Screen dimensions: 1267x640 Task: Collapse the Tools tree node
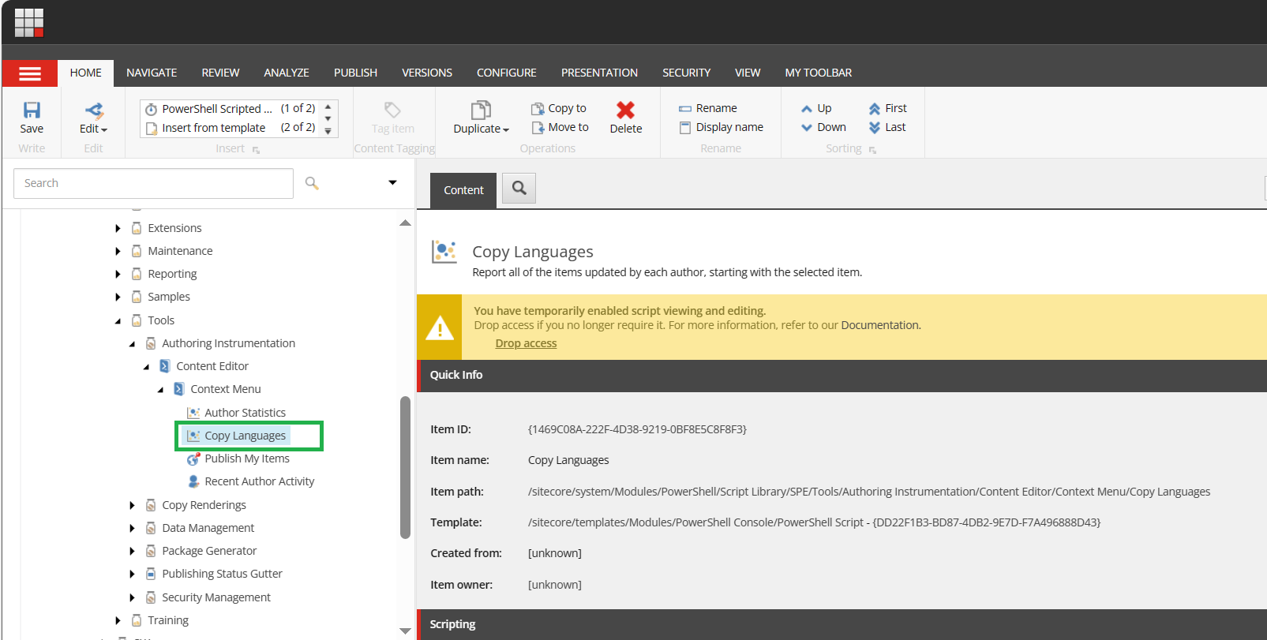pos(118,321)
